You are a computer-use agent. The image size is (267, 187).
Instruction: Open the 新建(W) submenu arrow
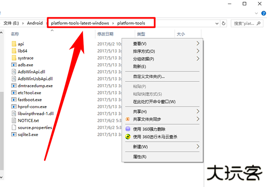(198, 146)
